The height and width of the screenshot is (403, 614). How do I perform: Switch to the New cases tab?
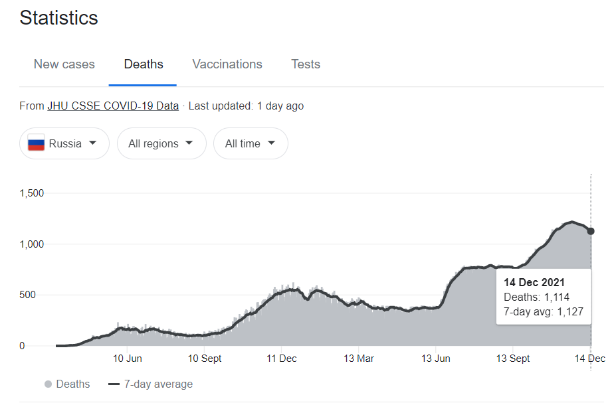tap(64, 64)
